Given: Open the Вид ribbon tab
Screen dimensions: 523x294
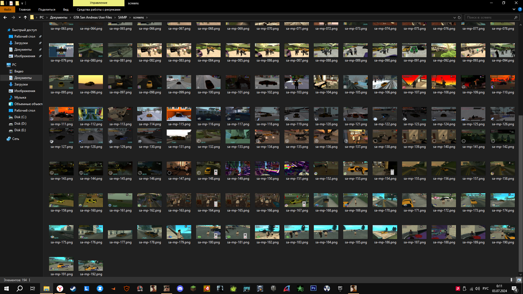Looking at the screenshot, I should point(66,10).
